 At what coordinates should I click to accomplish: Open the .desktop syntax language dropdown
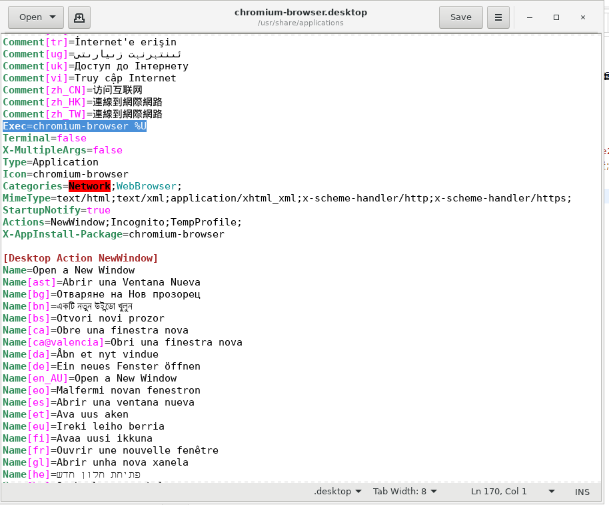coord(338,492)
